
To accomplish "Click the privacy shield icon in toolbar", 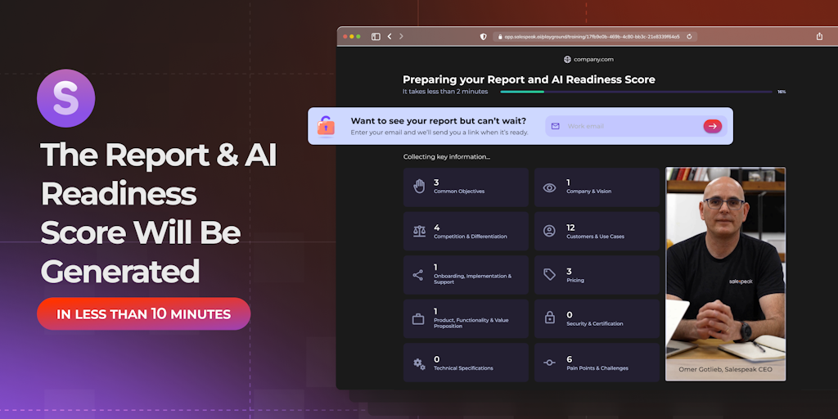I will point(483,36).
